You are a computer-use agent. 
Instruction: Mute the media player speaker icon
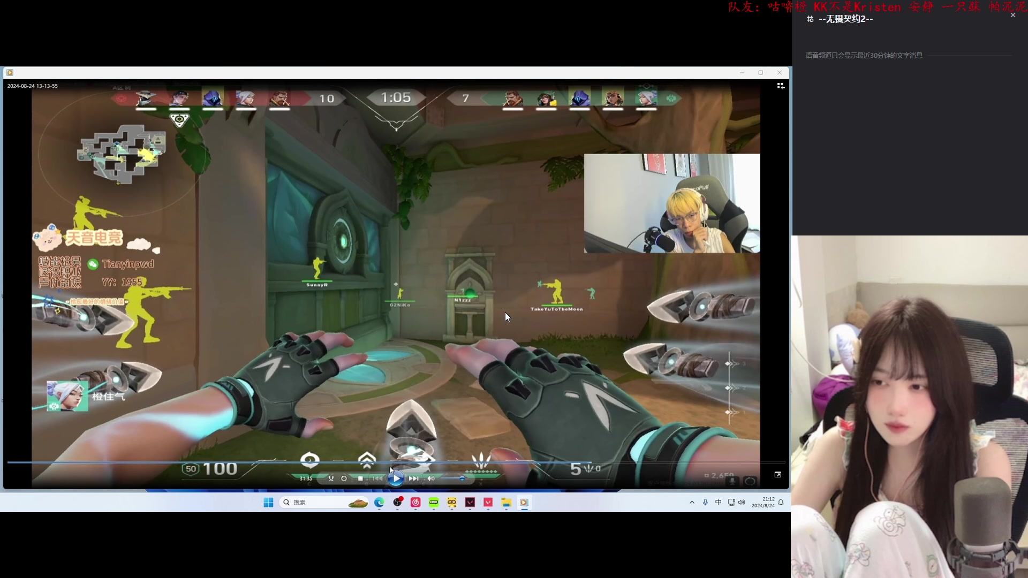point(430,478)
